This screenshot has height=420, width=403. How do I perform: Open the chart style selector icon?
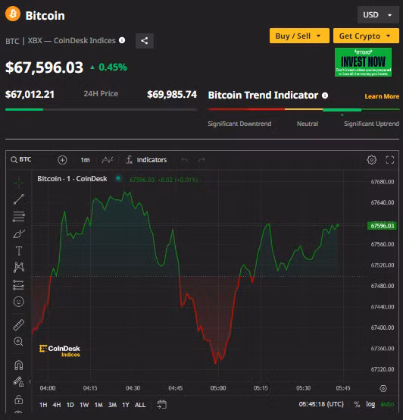pyautogui.click(x=108, y=160)
